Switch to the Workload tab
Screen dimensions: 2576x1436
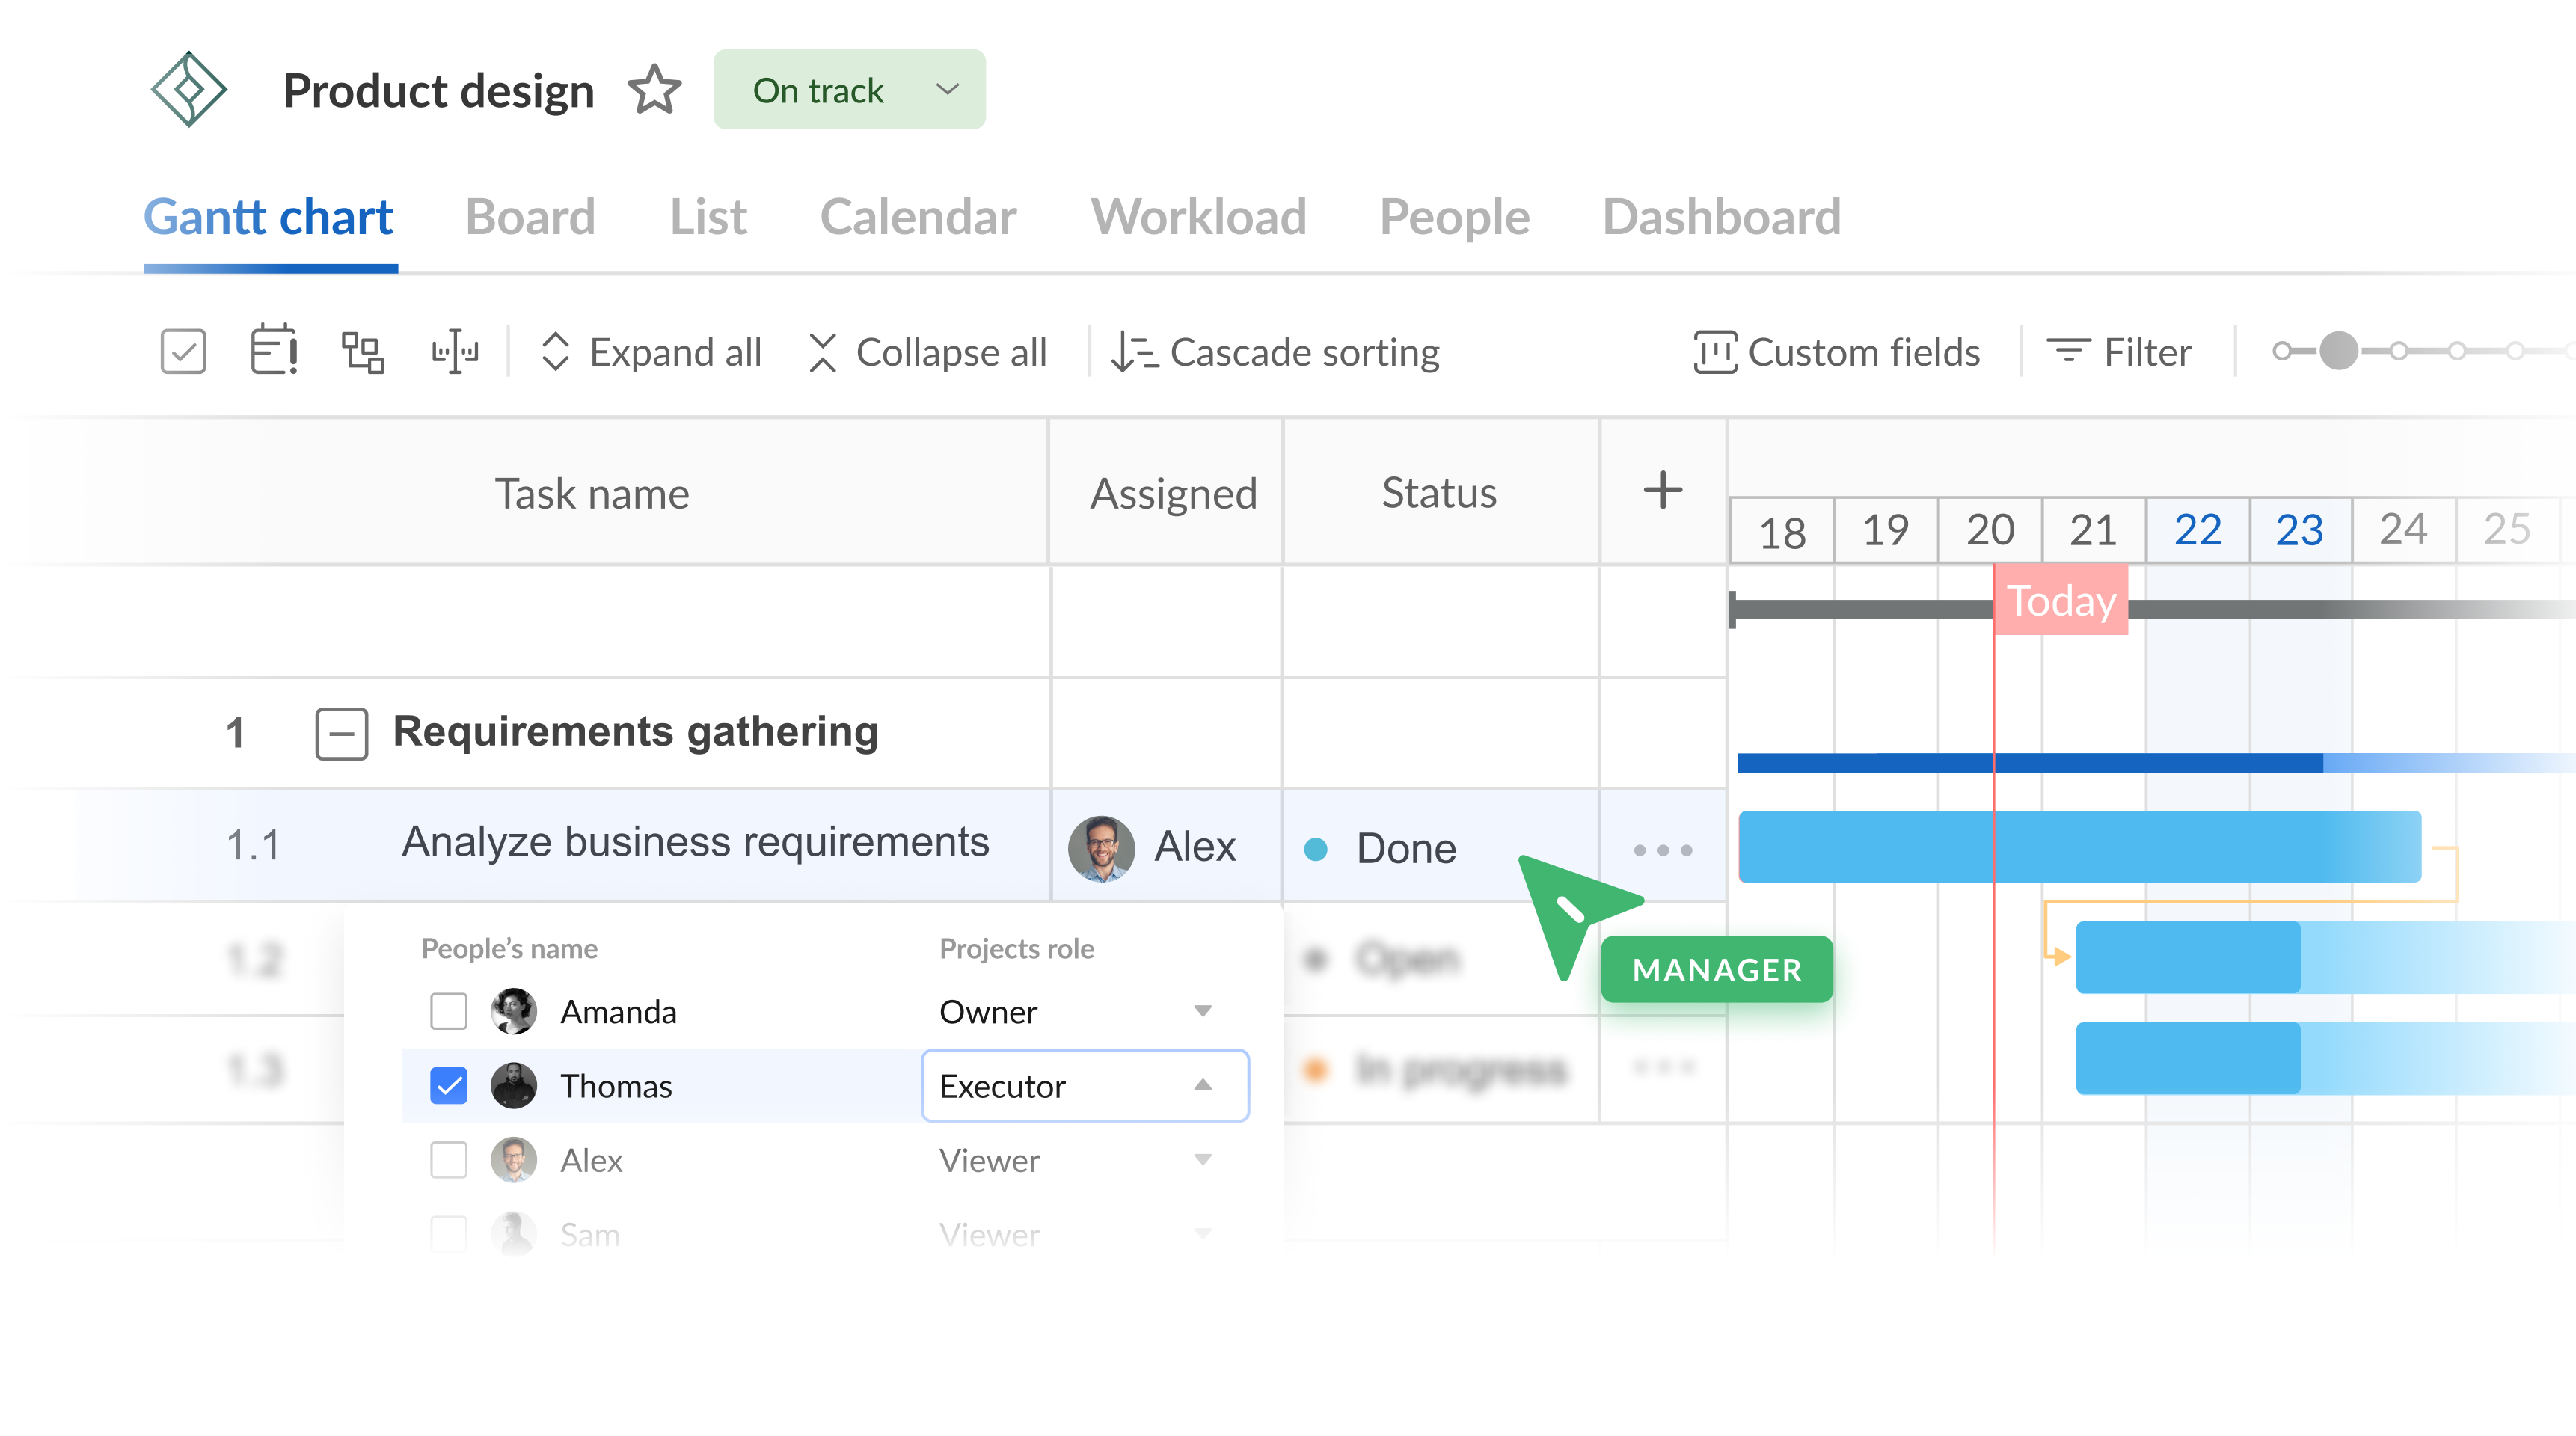coord(1198,217)
